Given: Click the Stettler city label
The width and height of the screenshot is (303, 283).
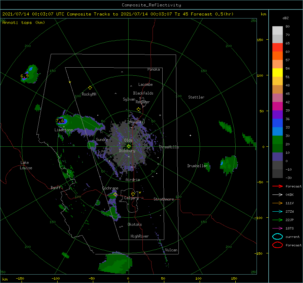Looking at the screenshot, I should (196, 97).
